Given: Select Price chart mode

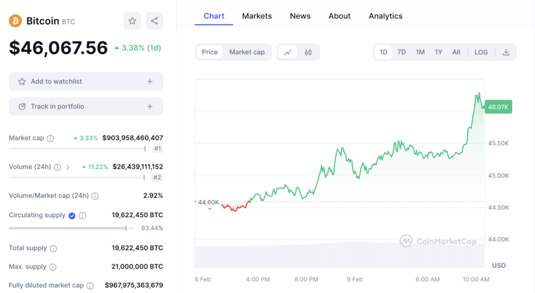Looking at the screenshot, I should 210,52.
